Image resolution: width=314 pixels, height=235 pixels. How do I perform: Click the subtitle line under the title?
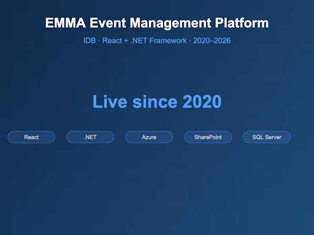click(x=157, y=40)
